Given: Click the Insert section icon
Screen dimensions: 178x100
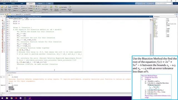Looking at the screenshot, I should click(34, 6).
